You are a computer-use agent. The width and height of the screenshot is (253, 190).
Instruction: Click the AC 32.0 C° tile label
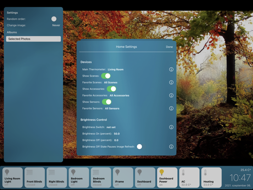pos(186,183)
